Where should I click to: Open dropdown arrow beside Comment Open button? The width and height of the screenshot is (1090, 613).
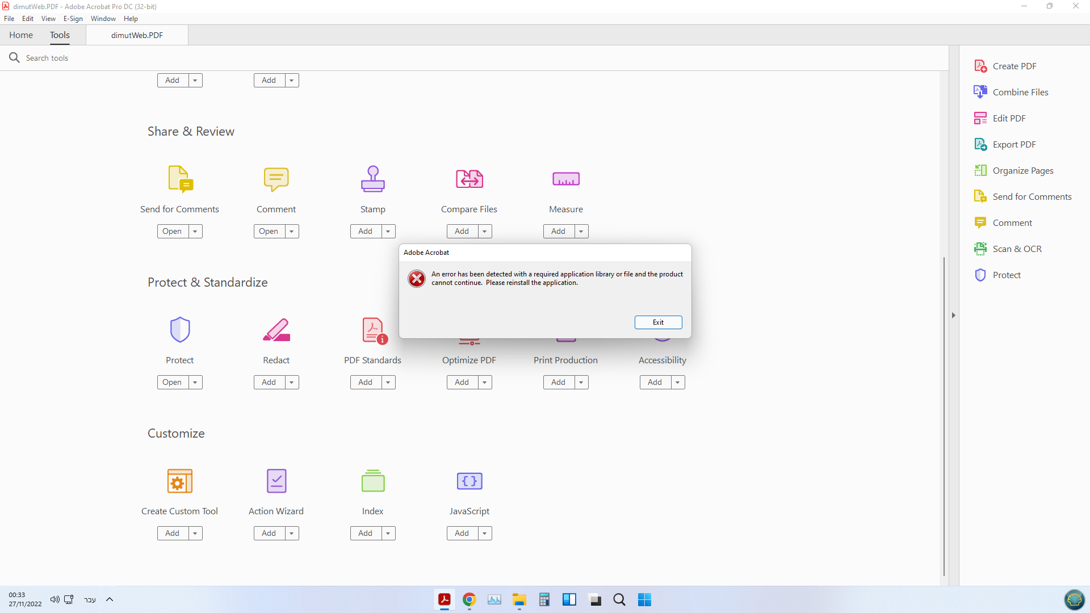pyautogui.click(x=292, y=231)
